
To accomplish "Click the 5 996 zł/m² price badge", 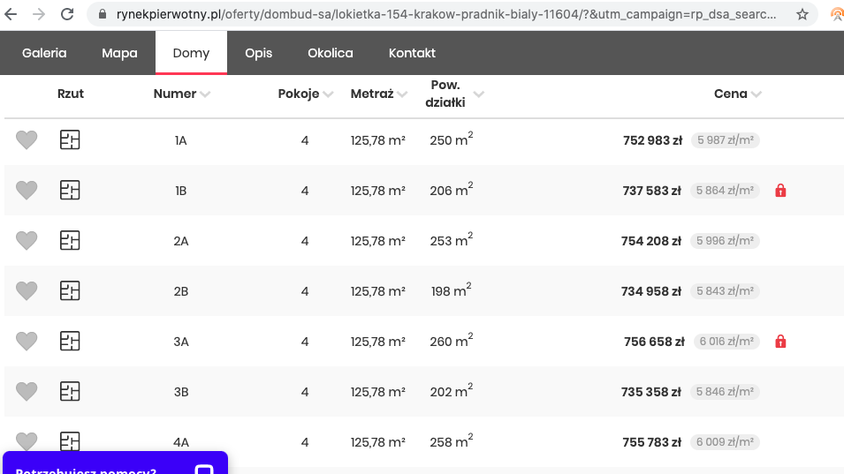I will click(725, 241).
